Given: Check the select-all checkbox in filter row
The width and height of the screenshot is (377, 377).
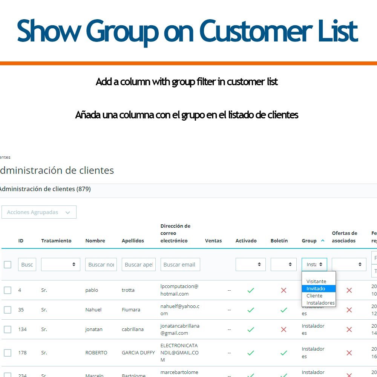Looking at the screenshot, I should click(x=8, y=265).
